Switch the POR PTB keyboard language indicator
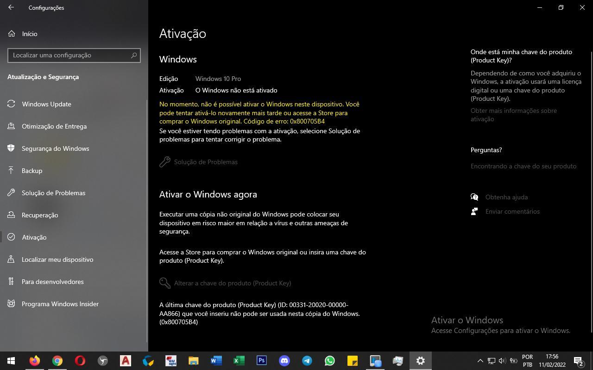This screenshot has width=593, height=370. 527,361
